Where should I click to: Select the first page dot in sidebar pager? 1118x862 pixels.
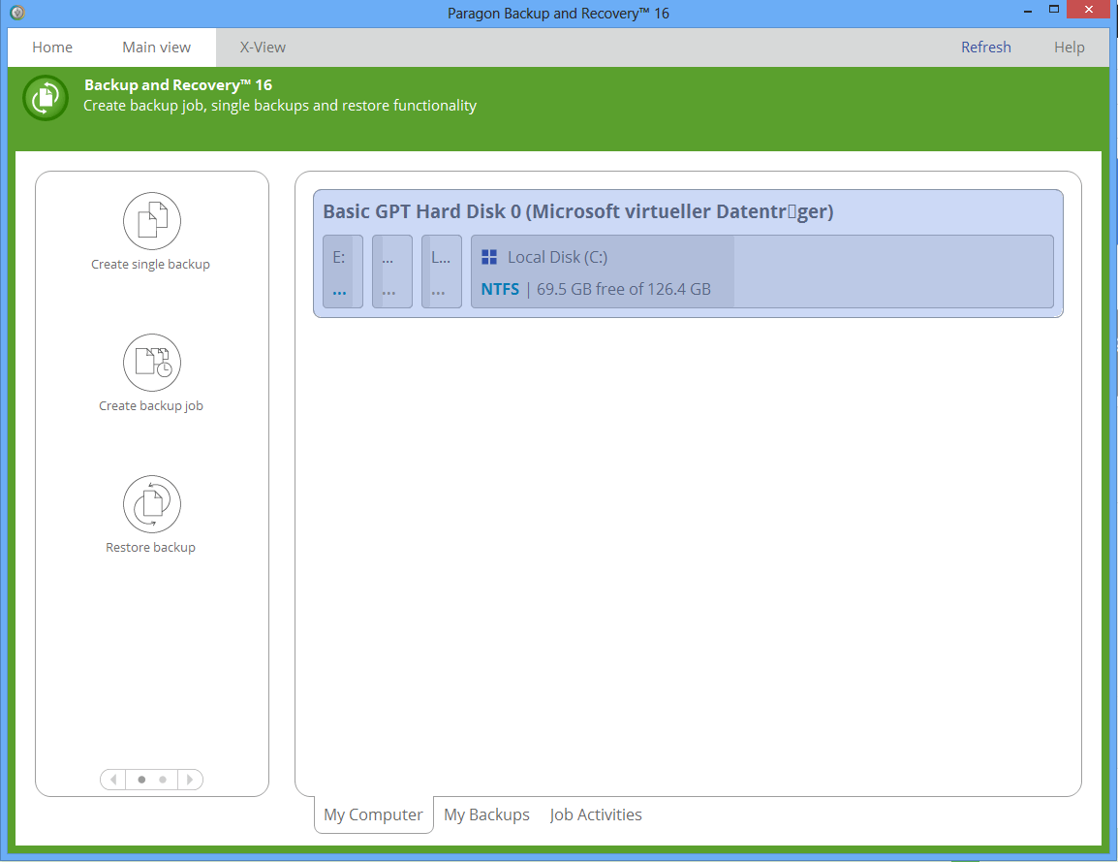141,780
